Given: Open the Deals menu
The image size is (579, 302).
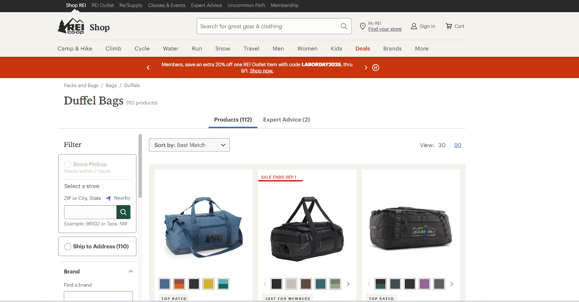Looking at the screenshot, I should pos(363,48).
